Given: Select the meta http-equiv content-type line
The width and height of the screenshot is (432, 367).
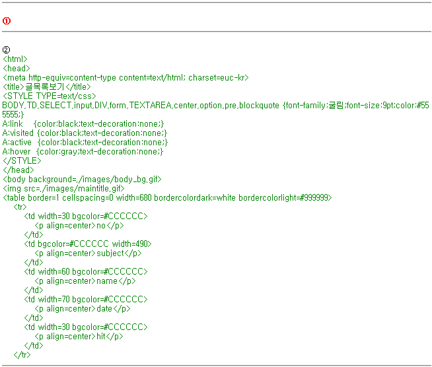Looking at the screenshot, I should [x=126, y=78].
